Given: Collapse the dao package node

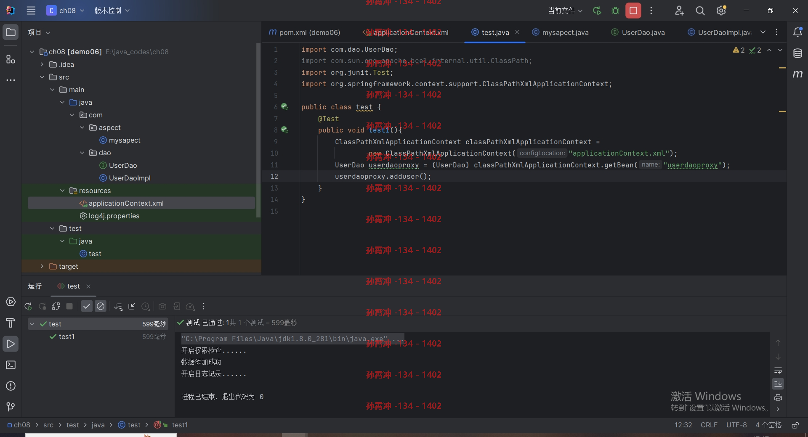Looking at the screenshot, I should pyautogui.click(x=82, y=153).
